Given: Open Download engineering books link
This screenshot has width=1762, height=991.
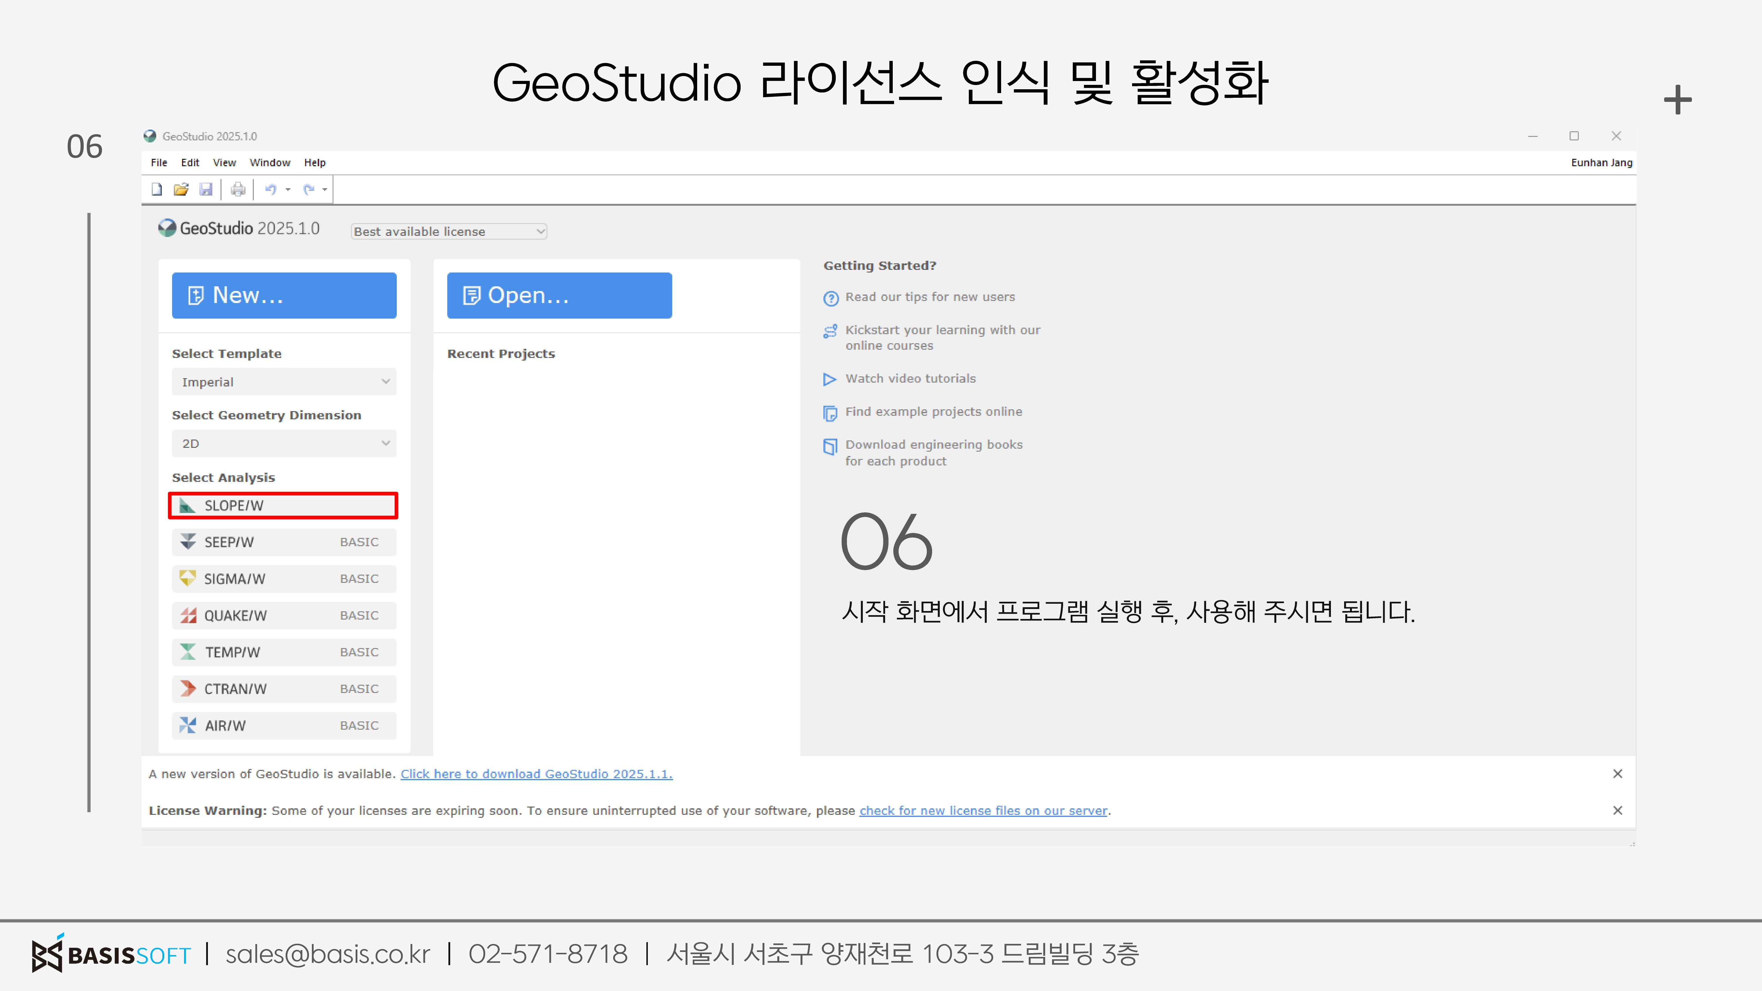Looking at the screenshot, I should click(934, 453).
